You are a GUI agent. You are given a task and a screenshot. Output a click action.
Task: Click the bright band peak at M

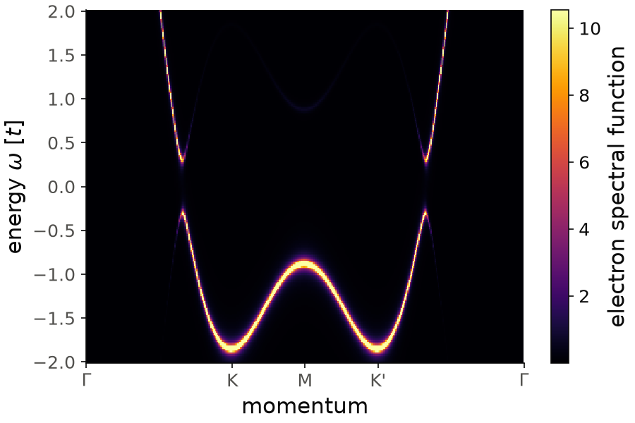[305, 265]
